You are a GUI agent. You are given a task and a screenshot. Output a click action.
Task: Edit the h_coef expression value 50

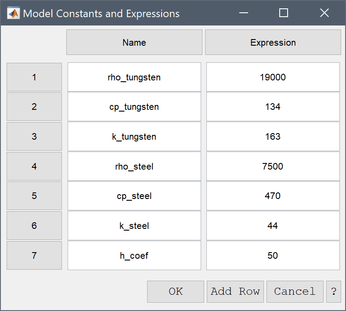click(x=273, y=255)
